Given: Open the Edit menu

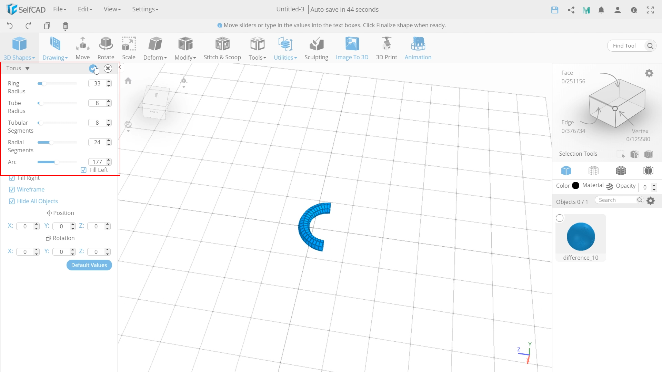Looking at the screenshot, I should [85, 9].
